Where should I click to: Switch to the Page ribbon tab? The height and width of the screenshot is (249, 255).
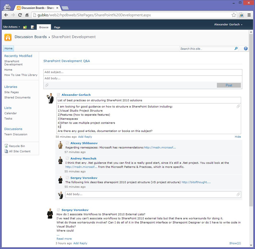[x=57, y=27]
